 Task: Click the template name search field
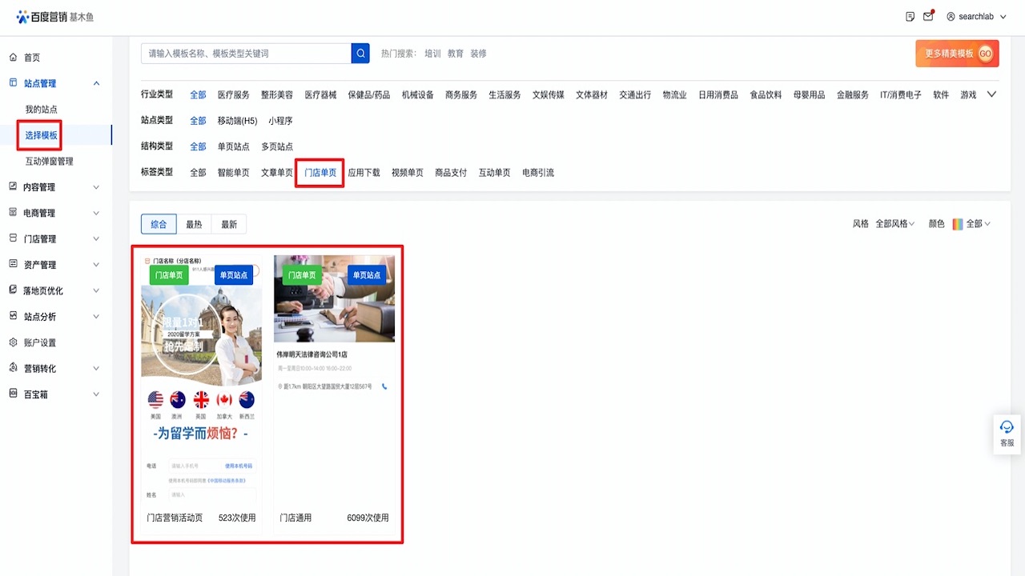[246, 54]
